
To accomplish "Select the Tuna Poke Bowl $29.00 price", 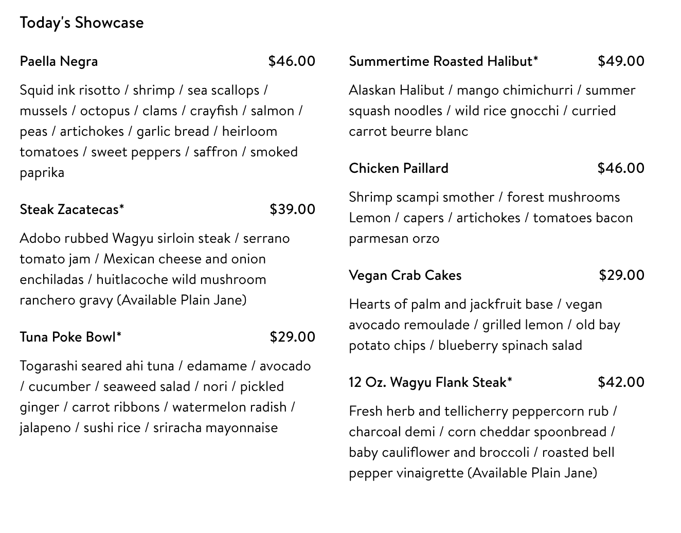I will 292,337.
